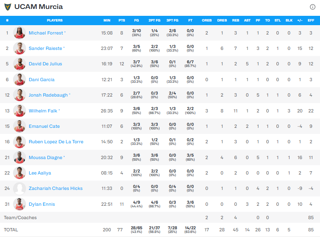Viewport: 320px width, 237px height.
Task: Open David De Julius player link
Action: (x=45, y=64)
